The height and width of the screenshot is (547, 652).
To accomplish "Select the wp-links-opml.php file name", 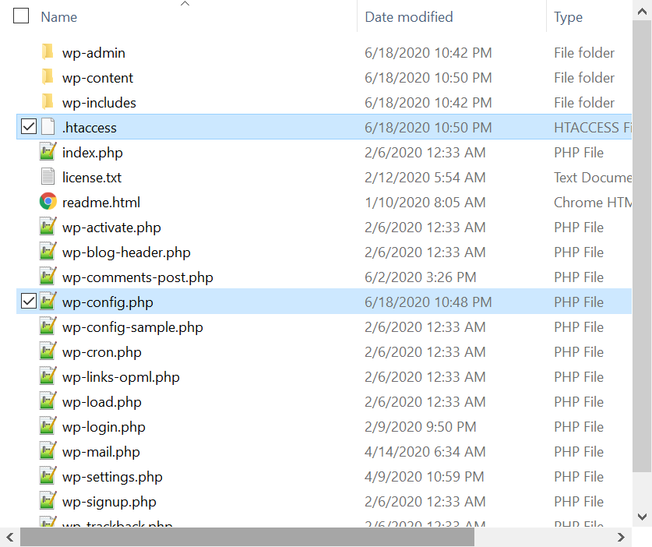I will tap(121, 378).
